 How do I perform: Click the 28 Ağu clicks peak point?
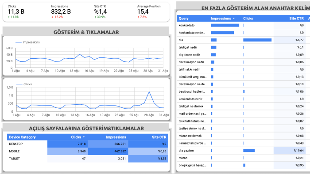pos(149,92)
